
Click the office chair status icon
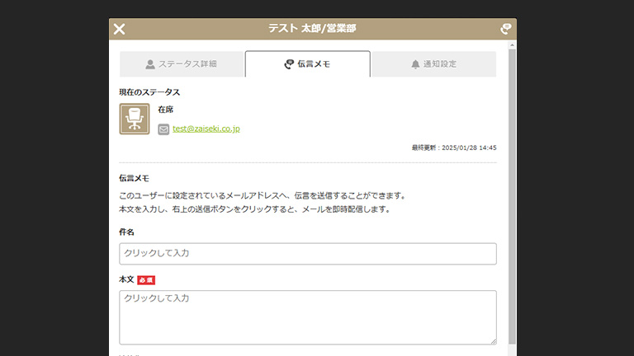(134, 119)
